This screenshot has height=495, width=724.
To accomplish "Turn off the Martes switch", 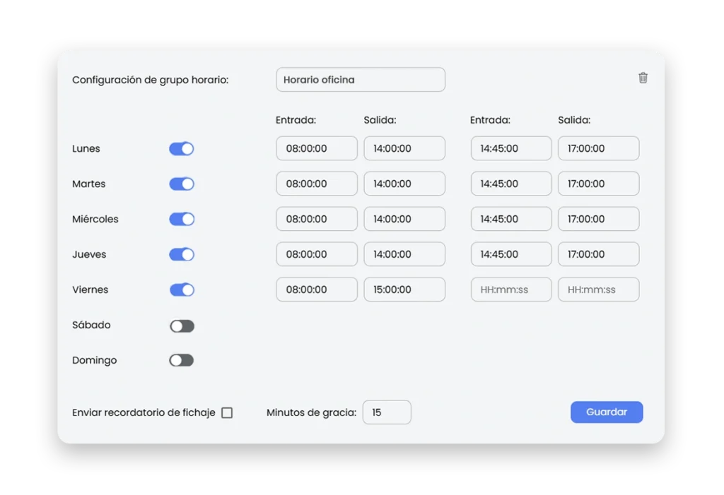I will tap(181, 184).
